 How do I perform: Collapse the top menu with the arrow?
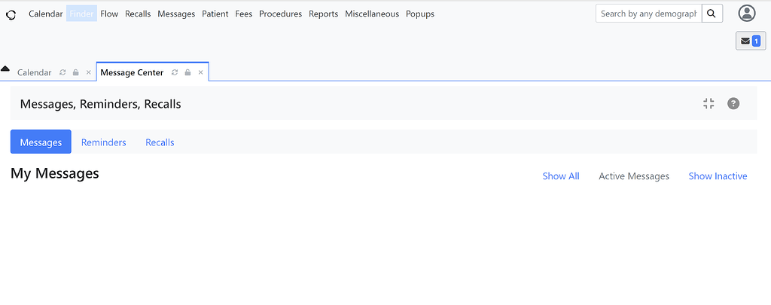5,69
